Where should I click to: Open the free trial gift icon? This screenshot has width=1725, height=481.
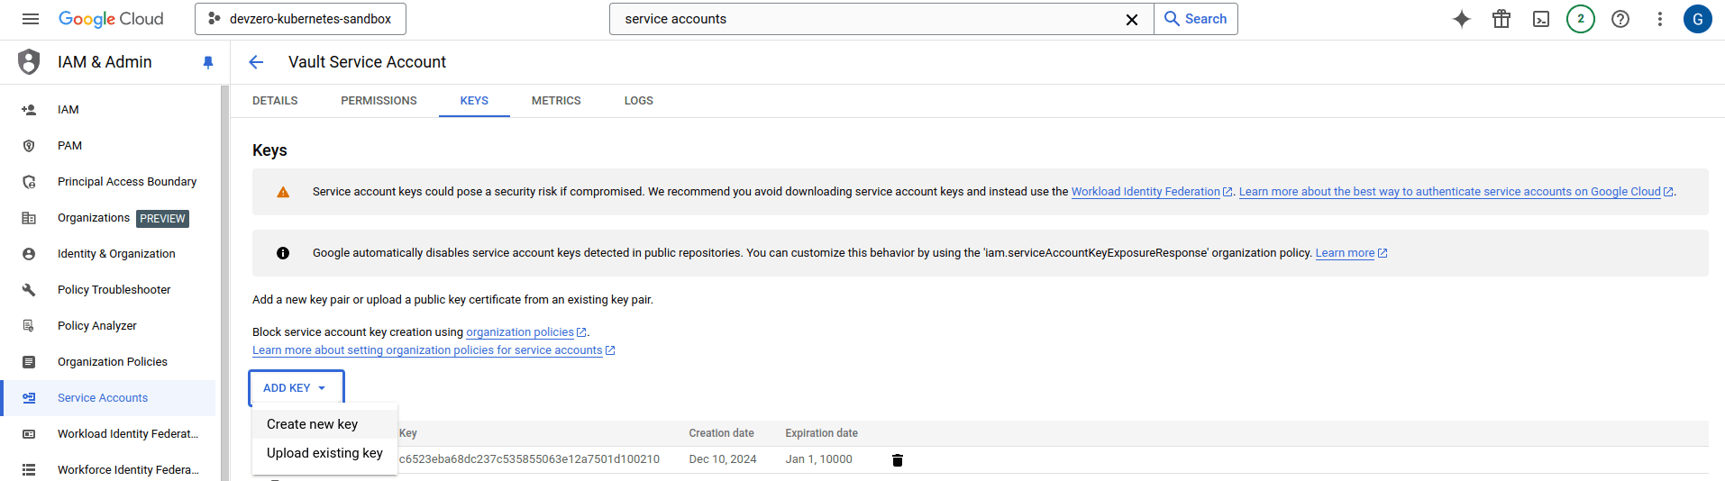coord(1501,19)
